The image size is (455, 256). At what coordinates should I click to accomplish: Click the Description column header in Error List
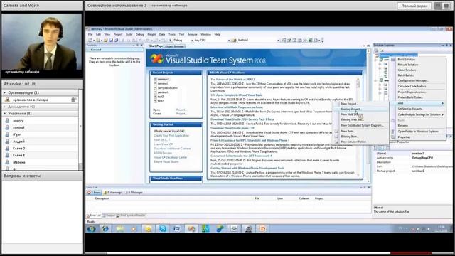point(102,198)
